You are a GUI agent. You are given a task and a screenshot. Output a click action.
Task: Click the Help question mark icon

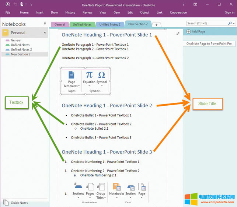[184, 4]
